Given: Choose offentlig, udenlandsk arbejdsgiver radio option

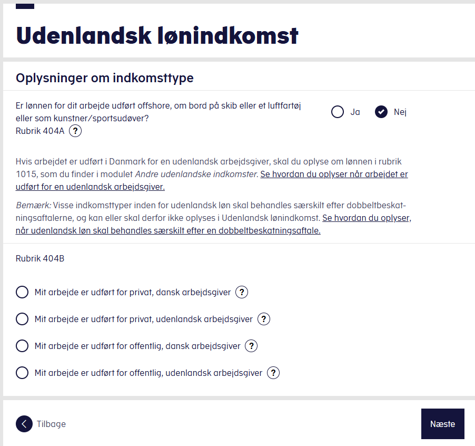Looking at the screenshot, I should 22,373.
